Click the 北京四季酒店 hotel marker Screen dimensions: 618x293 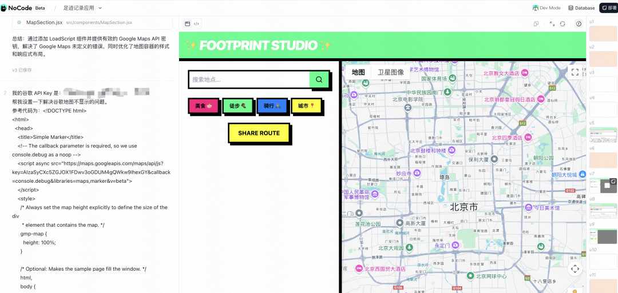pos(528,137)
